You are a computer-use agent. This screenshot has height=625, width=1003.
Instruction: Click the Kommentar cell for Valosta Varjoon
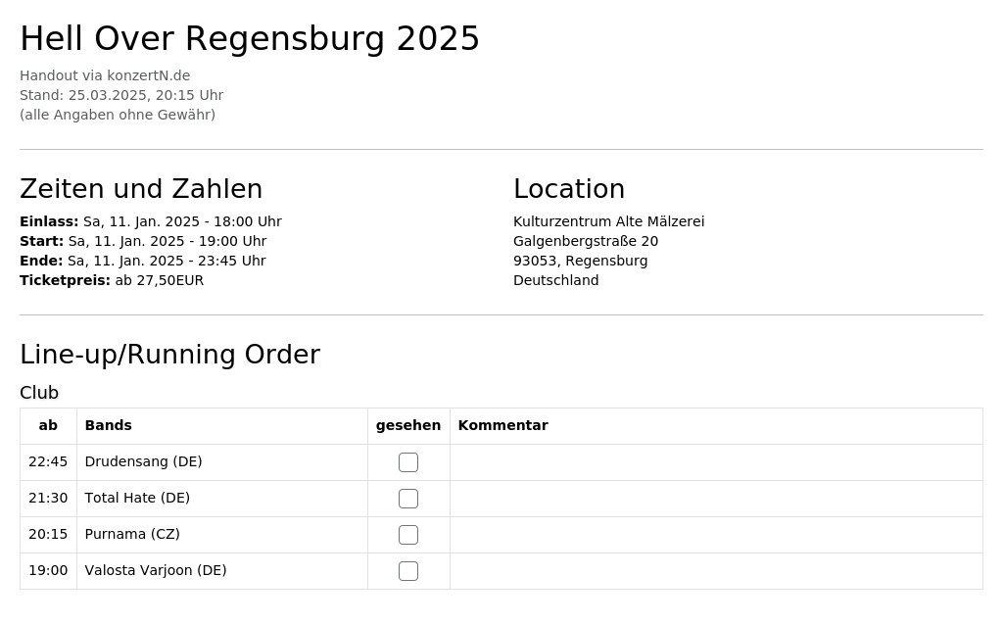point(716,570)
